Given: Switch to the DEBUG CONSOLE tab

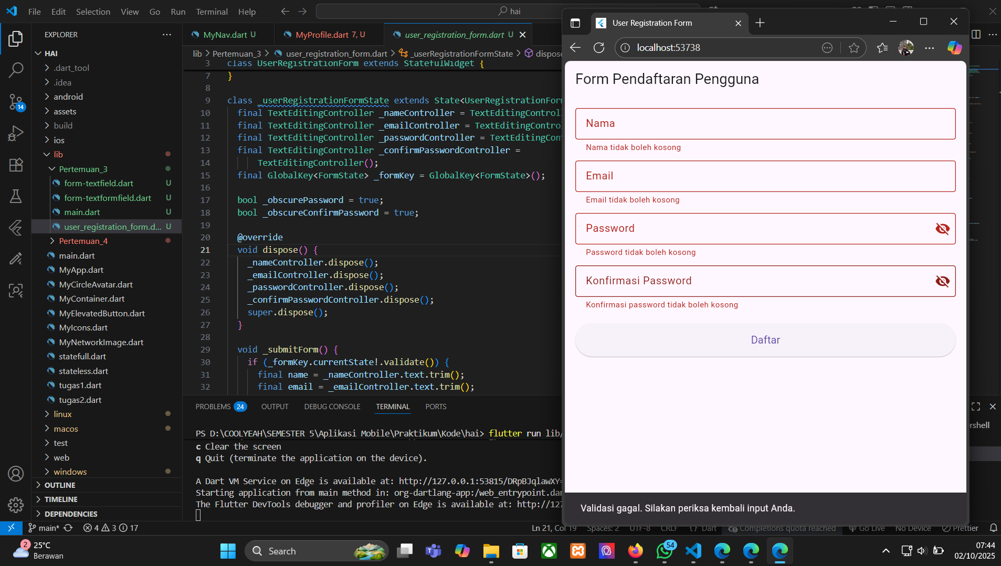Looking at the screenshot, I should tap(332, 407).
